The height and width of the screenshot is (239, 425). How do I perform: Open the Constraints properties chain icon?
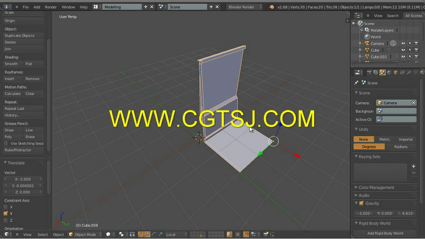point(402,72)
